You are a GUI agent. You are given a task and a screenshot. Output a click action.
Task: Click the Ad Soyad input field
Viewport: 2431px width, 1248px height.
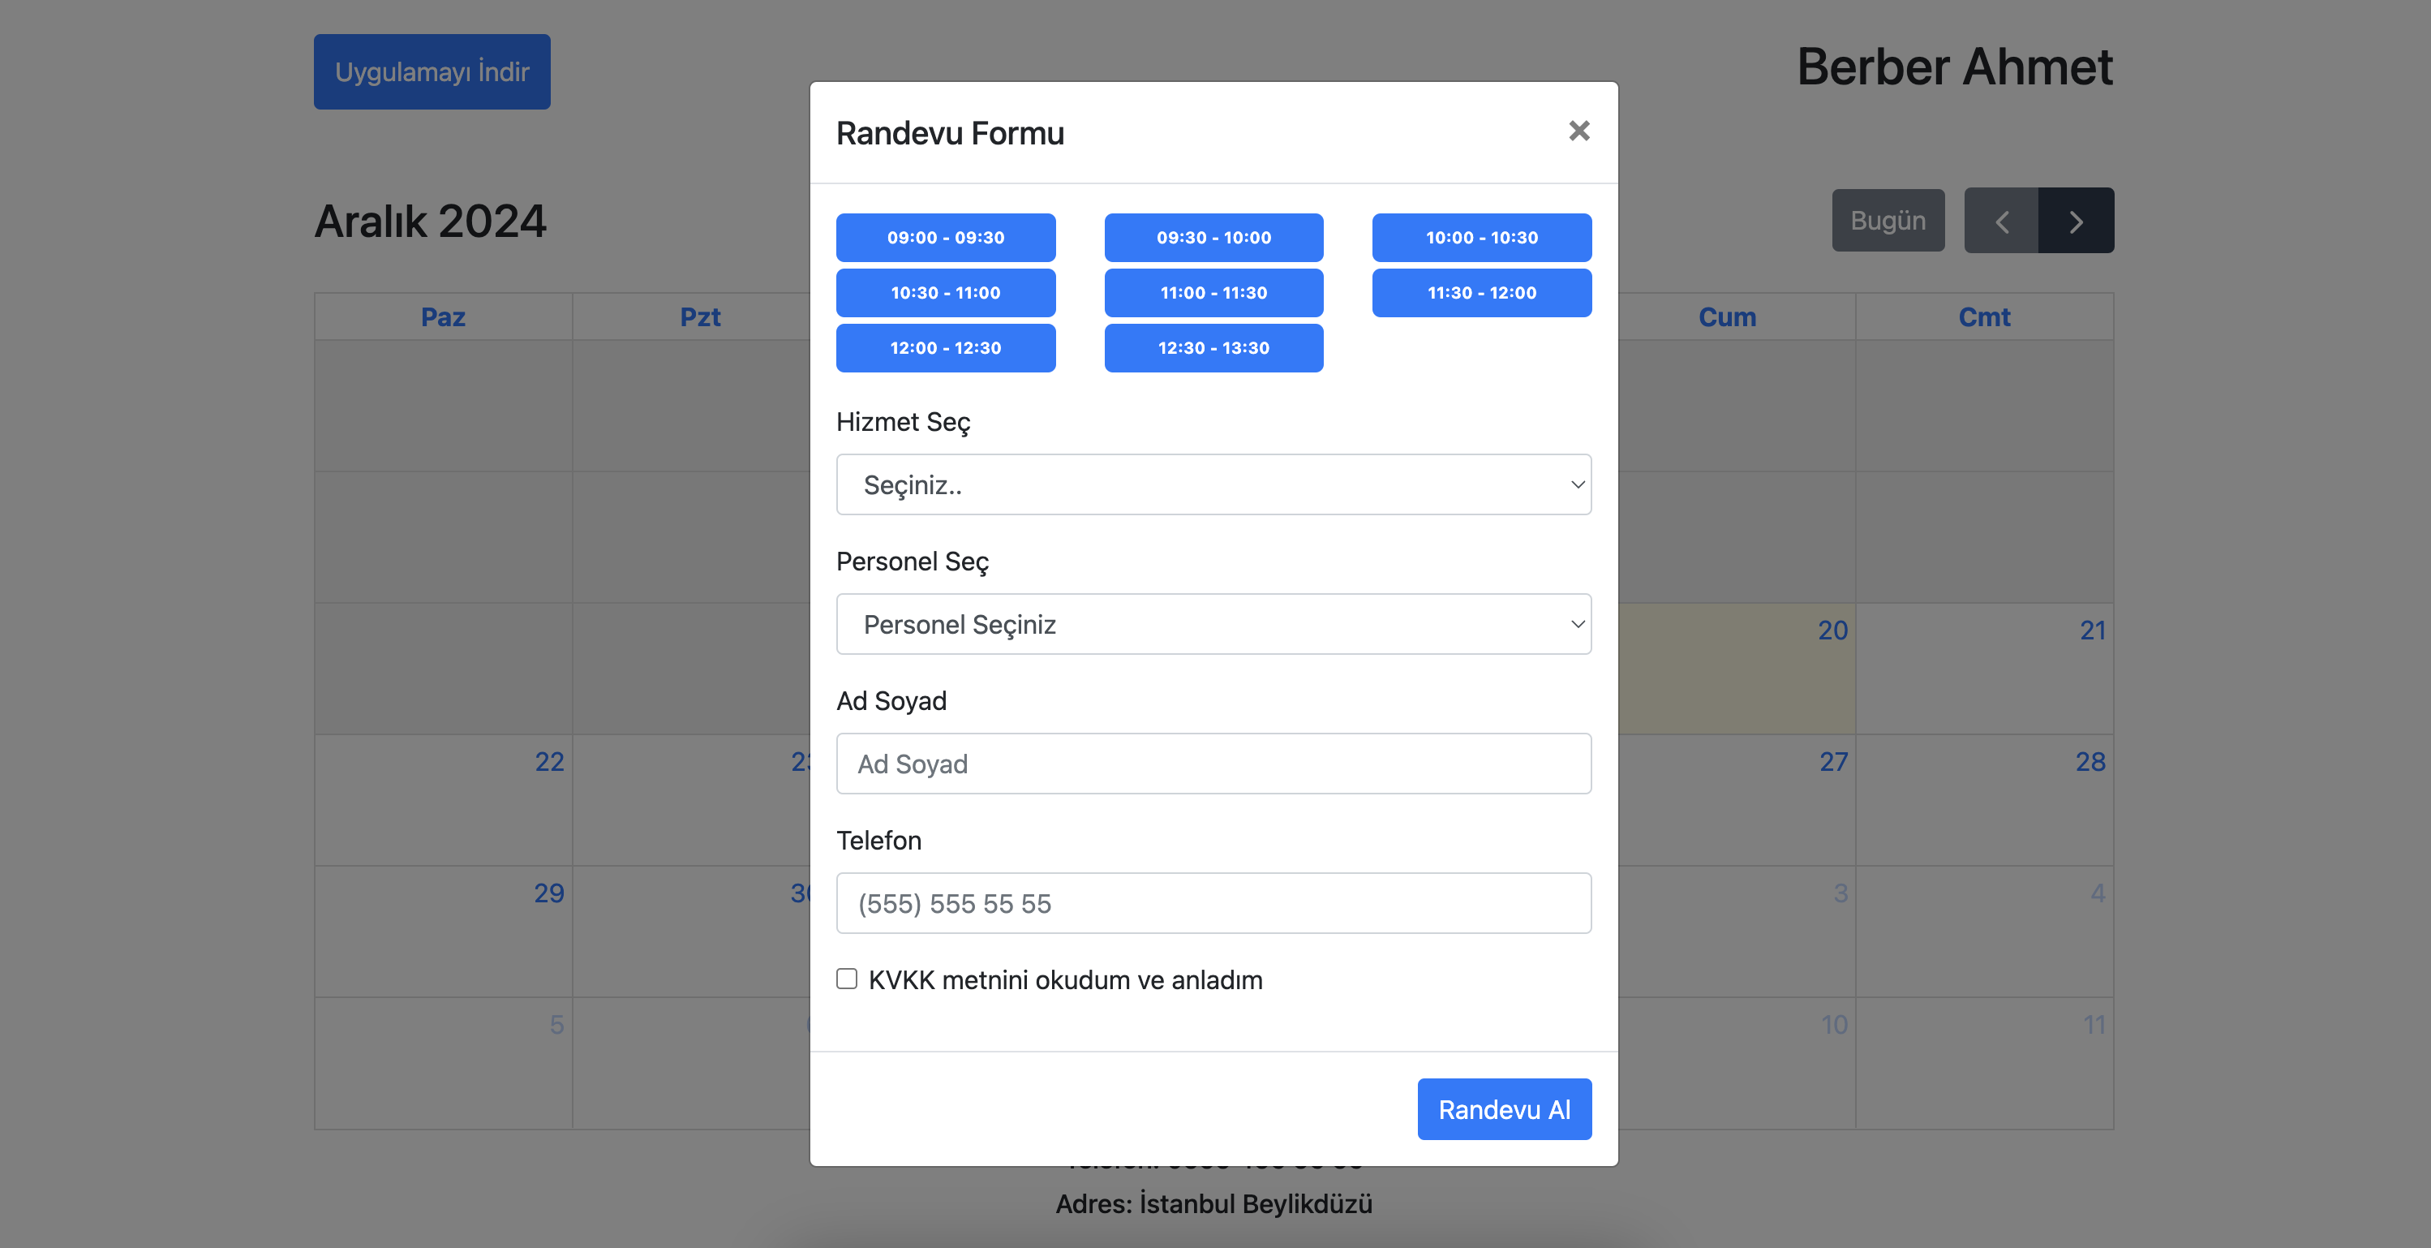coord(1213,764)
